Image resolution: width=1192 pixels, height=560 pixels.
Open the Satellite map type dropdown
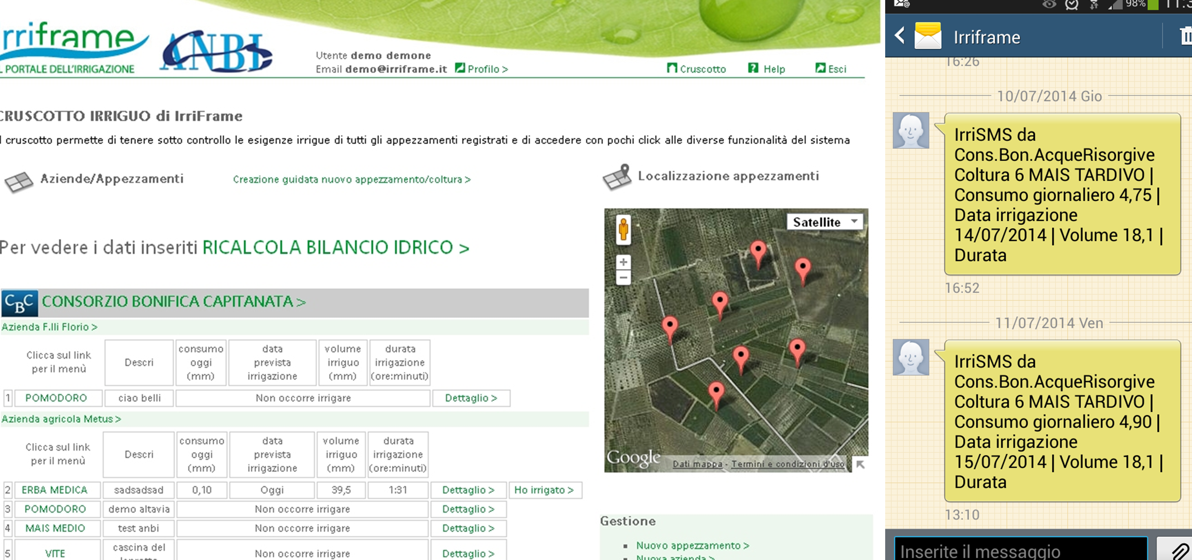[x=825, y=222]
